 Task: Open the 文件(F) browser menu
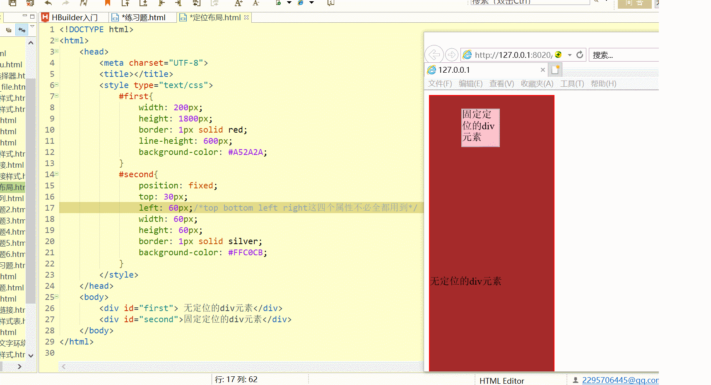[440, 83]
